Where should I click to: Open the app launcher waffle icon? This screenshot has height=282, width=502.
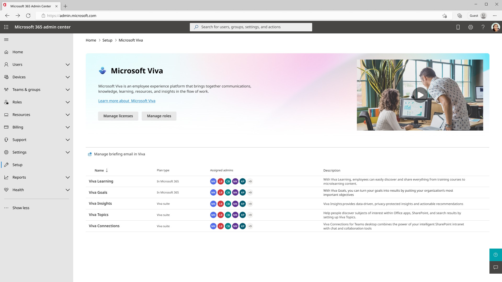(x=6, y=27)
